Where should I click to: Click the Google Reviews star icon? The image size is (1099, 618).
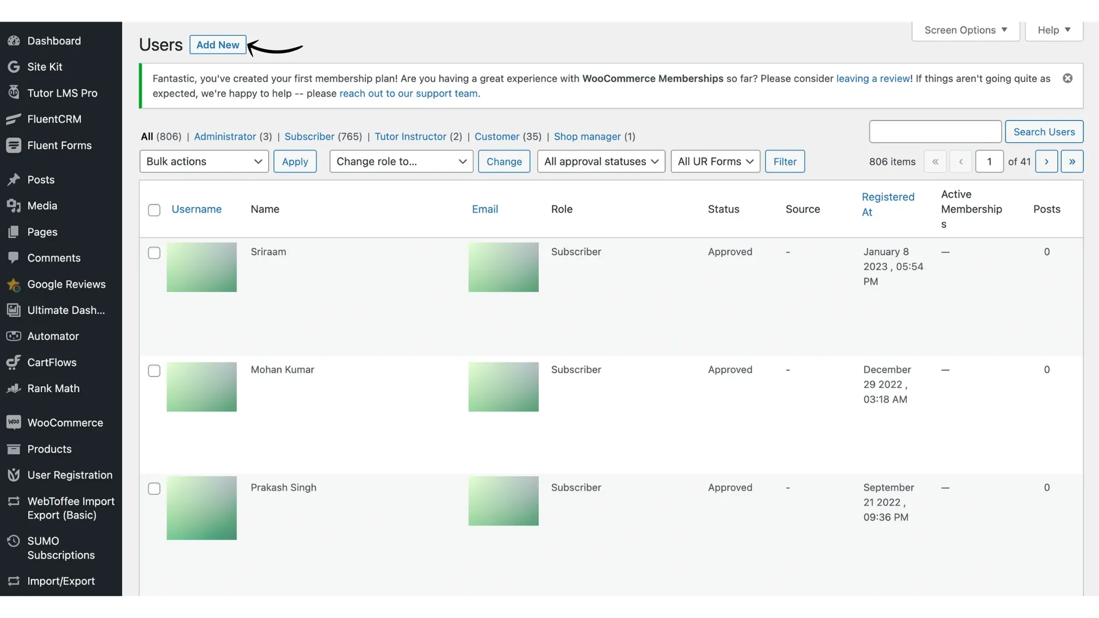point(14,285)
